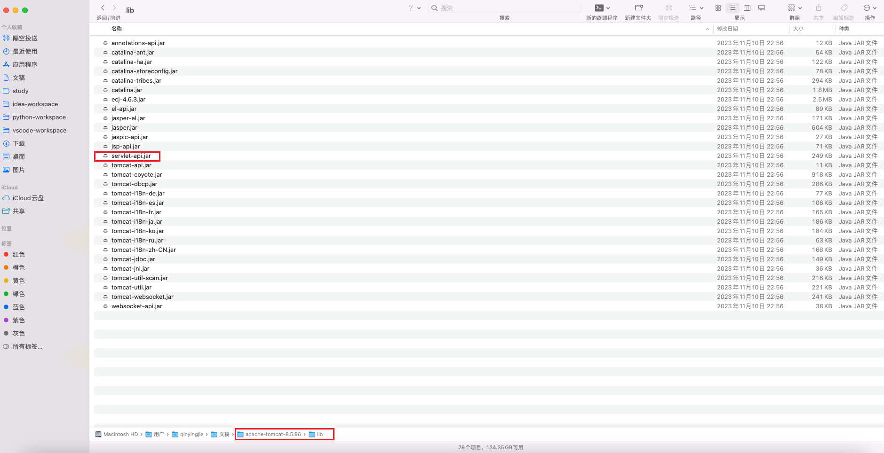Image resolution: width=884 pixels, height=453 pixels.
Task: Switch to gallery view
Action: pos(762,8)
